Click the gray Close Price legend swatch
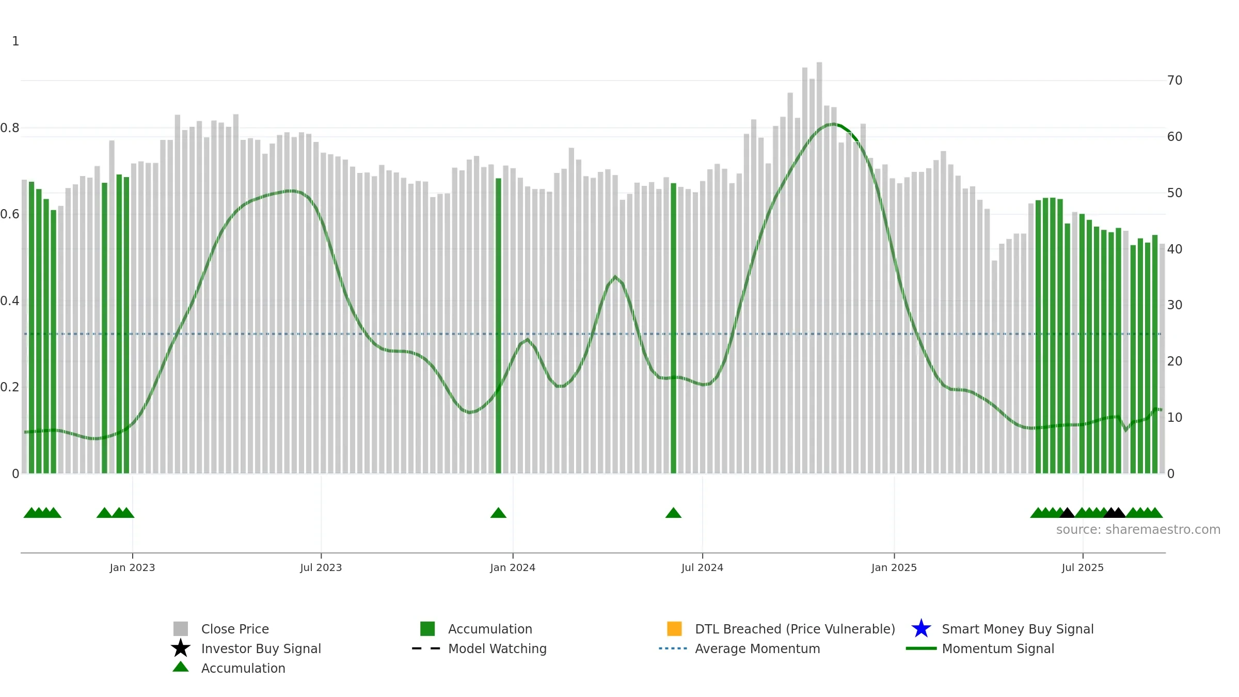The image size is (1239, 697). pyautogui.click(x=181, y=628)
